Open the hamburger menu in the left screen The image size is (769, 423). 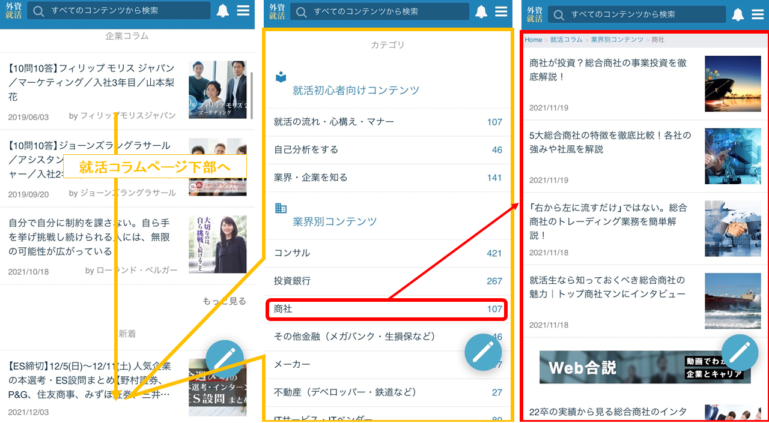(x=243, y=11)
